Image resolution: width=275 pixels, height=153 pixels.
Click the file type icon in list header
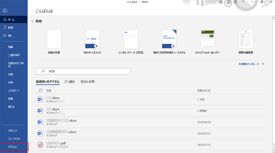41,91
